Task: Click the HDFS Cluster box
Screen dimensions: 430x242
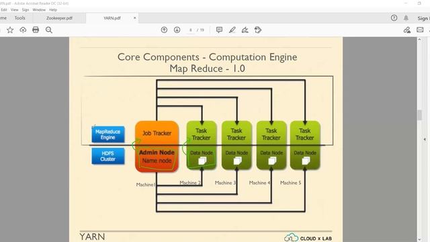Action: click(108, 156)
